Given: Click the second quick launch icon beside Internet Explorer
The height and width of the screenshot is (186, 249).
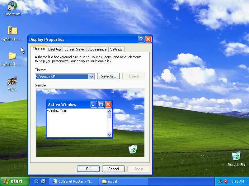Looking at the screenshot, I should pyautogui.click(x=43, y=181).
